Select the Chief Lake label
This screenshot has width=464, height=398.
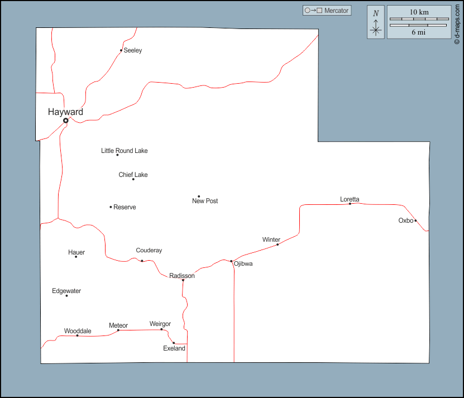(133, 175)
